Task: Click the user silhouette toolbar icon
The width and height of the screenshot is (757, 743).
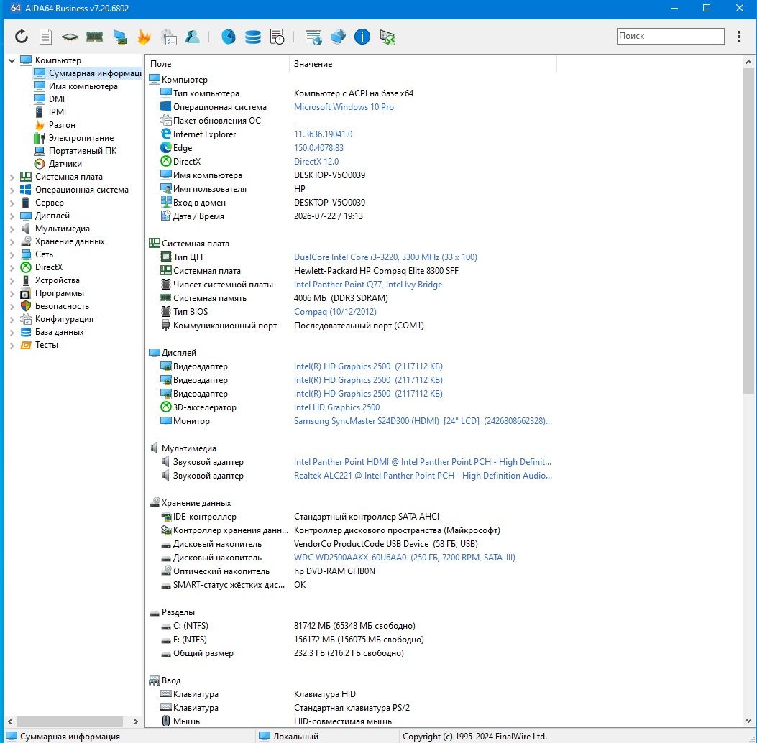Action: click(x=193, y=37)
